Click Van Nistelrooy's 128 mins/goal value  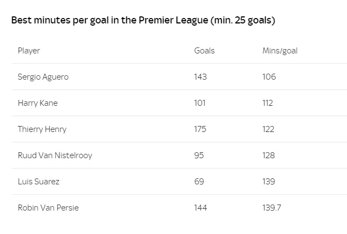pyautogui.click(x=268, y=155)
